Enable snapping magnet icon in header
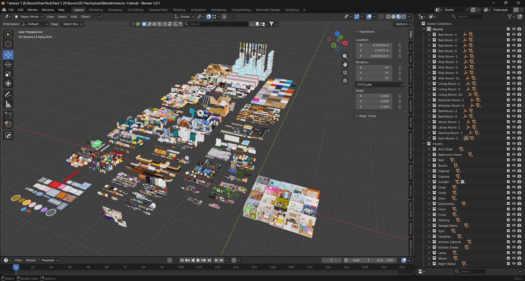 tap(209, 17)
